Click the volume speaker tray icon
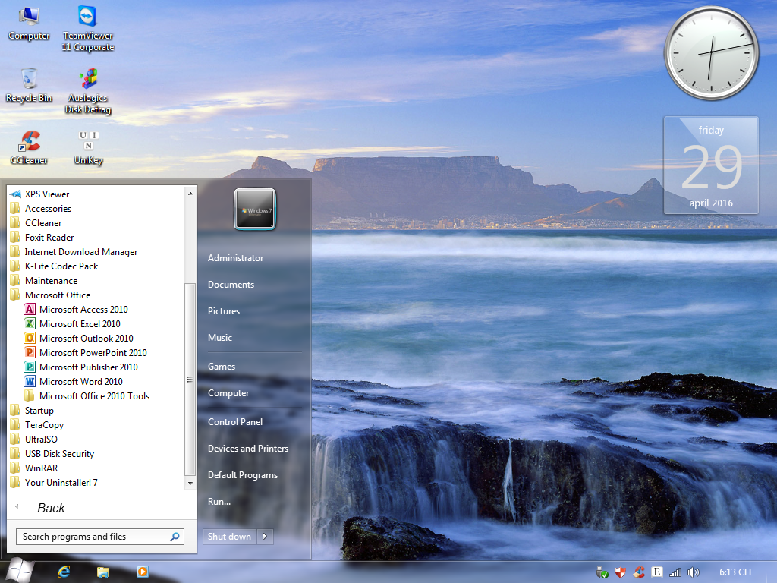 click(694, 572)
